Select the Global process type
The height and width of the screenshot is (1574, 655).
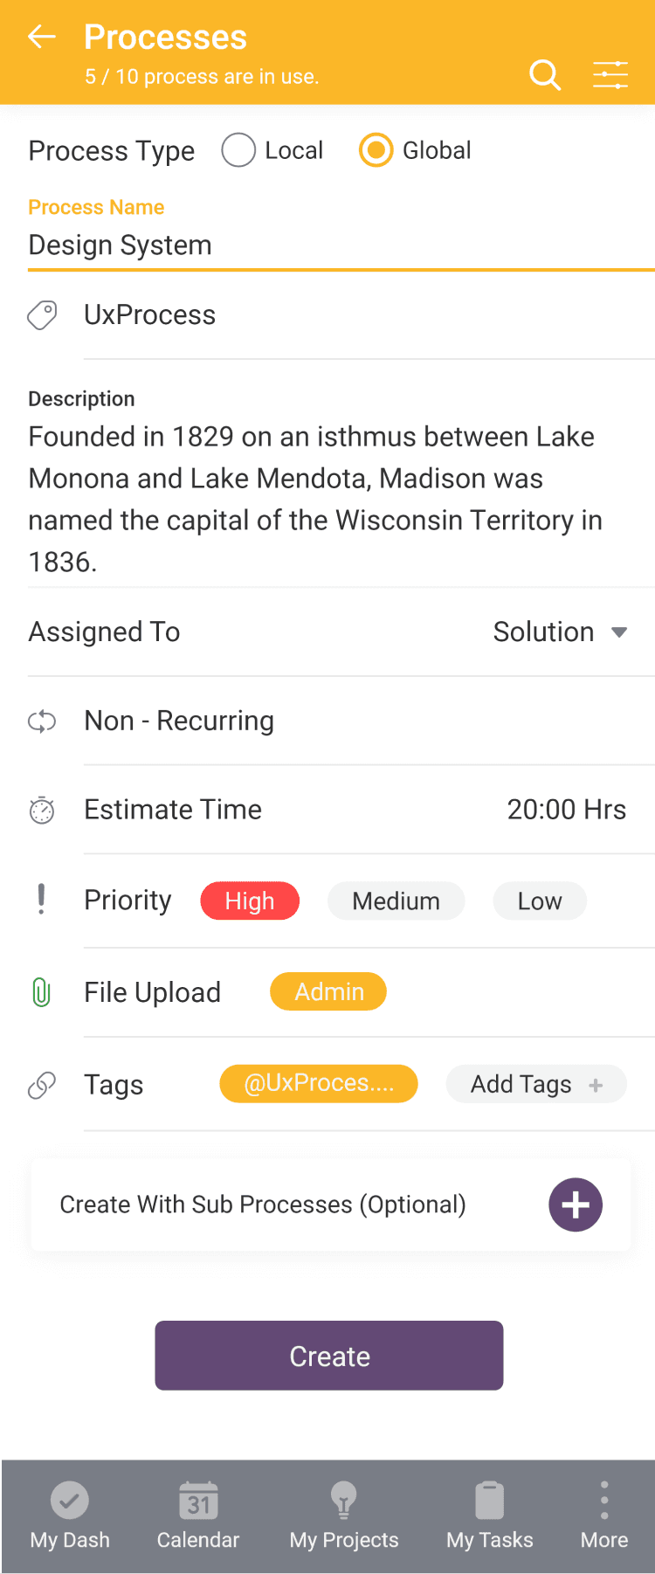pyautogui.click(x=415, y=150)
